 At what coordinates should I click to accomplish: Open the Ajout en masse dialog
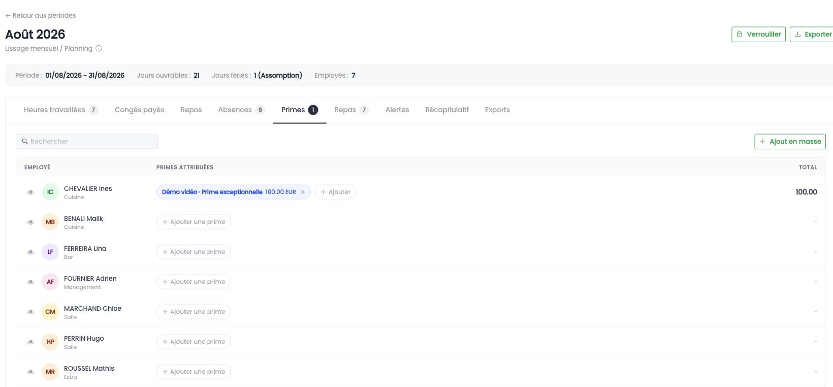790,142
